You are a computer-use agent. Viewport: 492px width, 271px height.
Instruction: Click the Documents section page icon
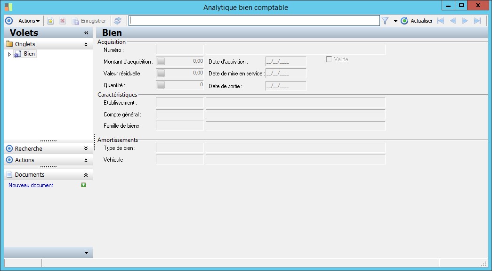9,174
